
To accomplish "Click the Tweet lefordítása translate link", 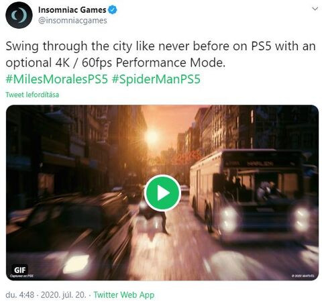I will click(x=32, y=95).
